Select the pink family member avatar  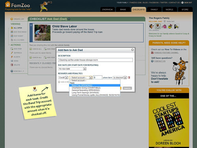(x=164, y=26)
